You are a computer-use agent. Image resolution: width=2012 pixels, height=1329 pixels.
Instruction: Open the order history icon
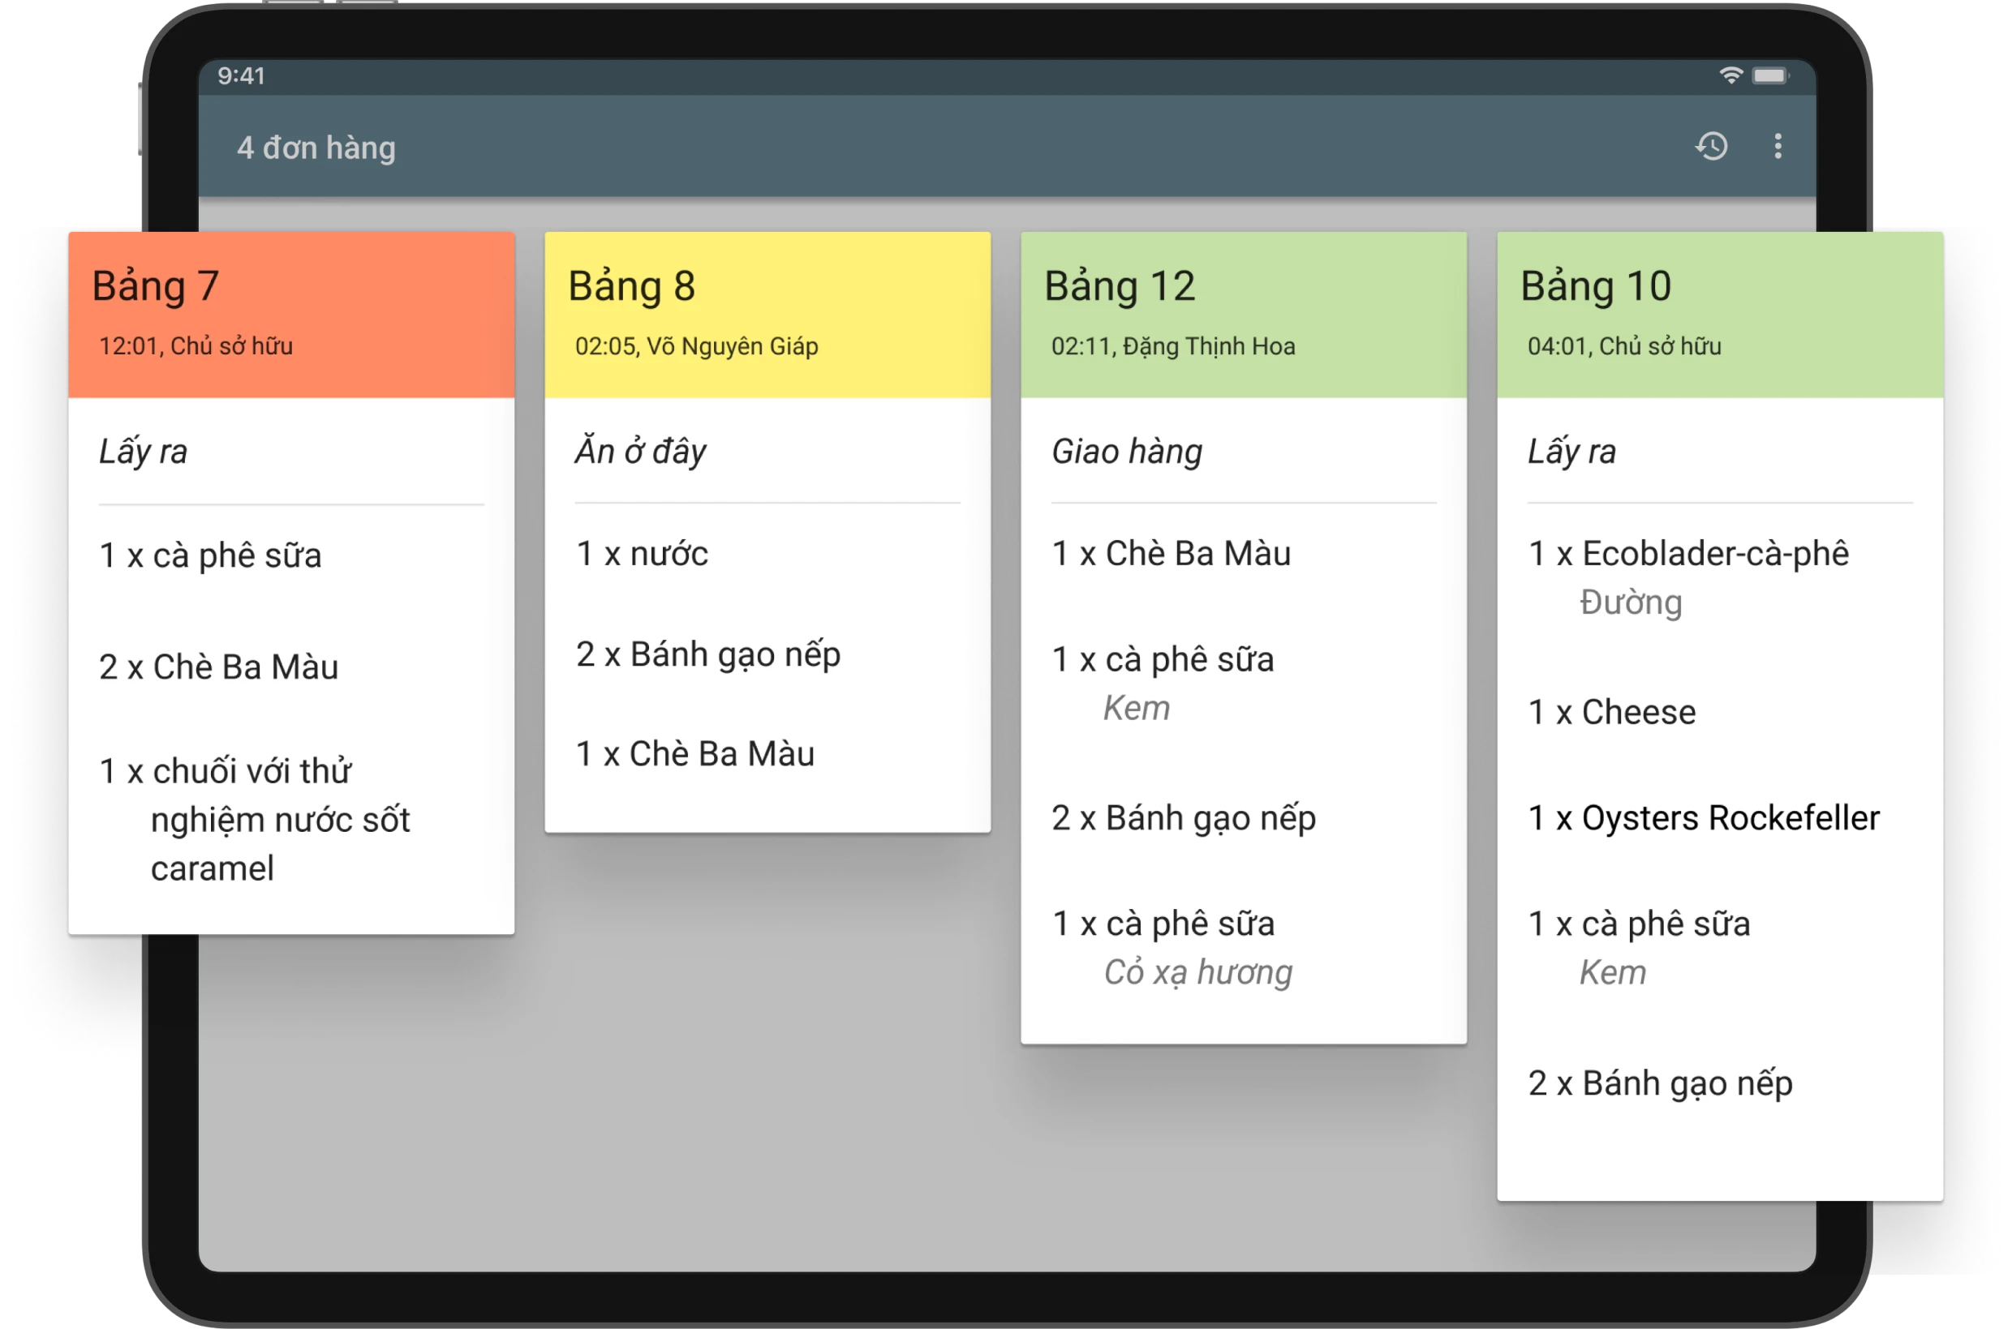(1711, 147)
